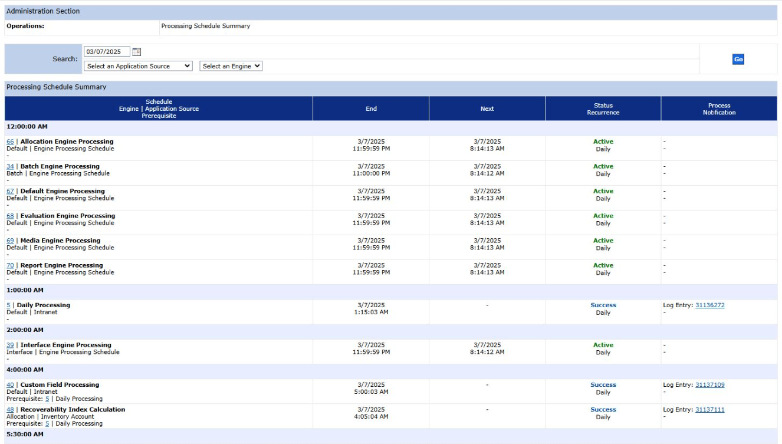782x444 pixels.
Task: Open schedule link 34 for Batch Engine
Action: (x=10, y=166)
